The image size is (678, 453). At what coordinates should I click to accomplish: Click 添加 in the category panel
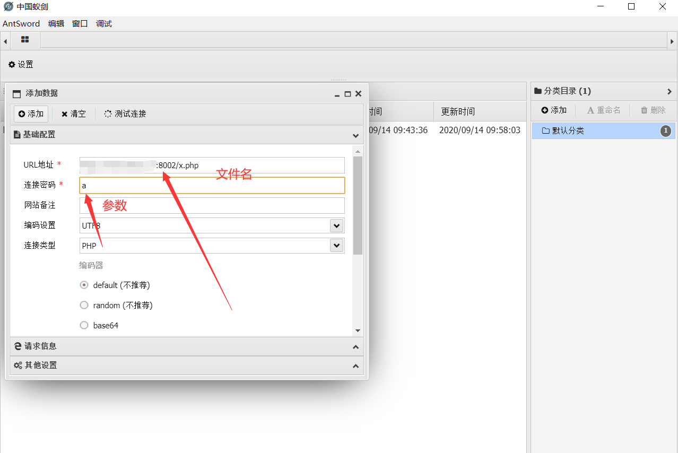click(554, 110)
